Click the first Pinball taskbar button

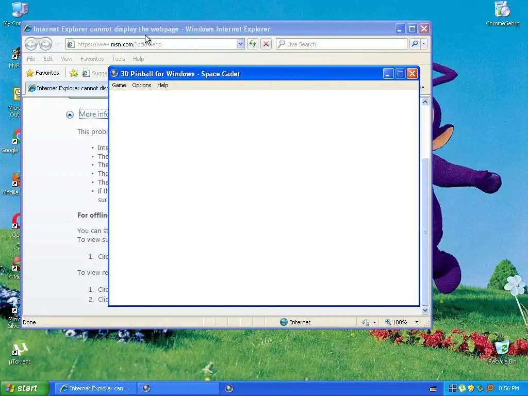pos(178,388)
